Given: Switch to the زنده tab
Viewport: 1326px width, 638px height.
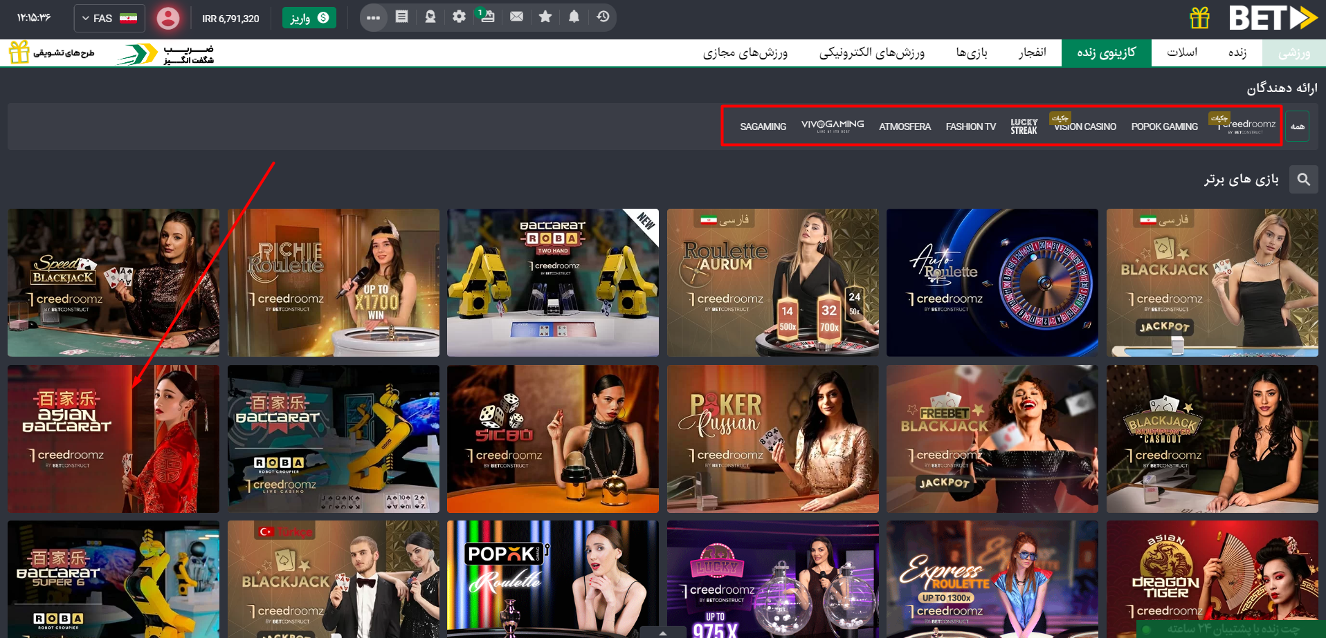Looking at the screenshot, I should click(x=1237, y=53).
